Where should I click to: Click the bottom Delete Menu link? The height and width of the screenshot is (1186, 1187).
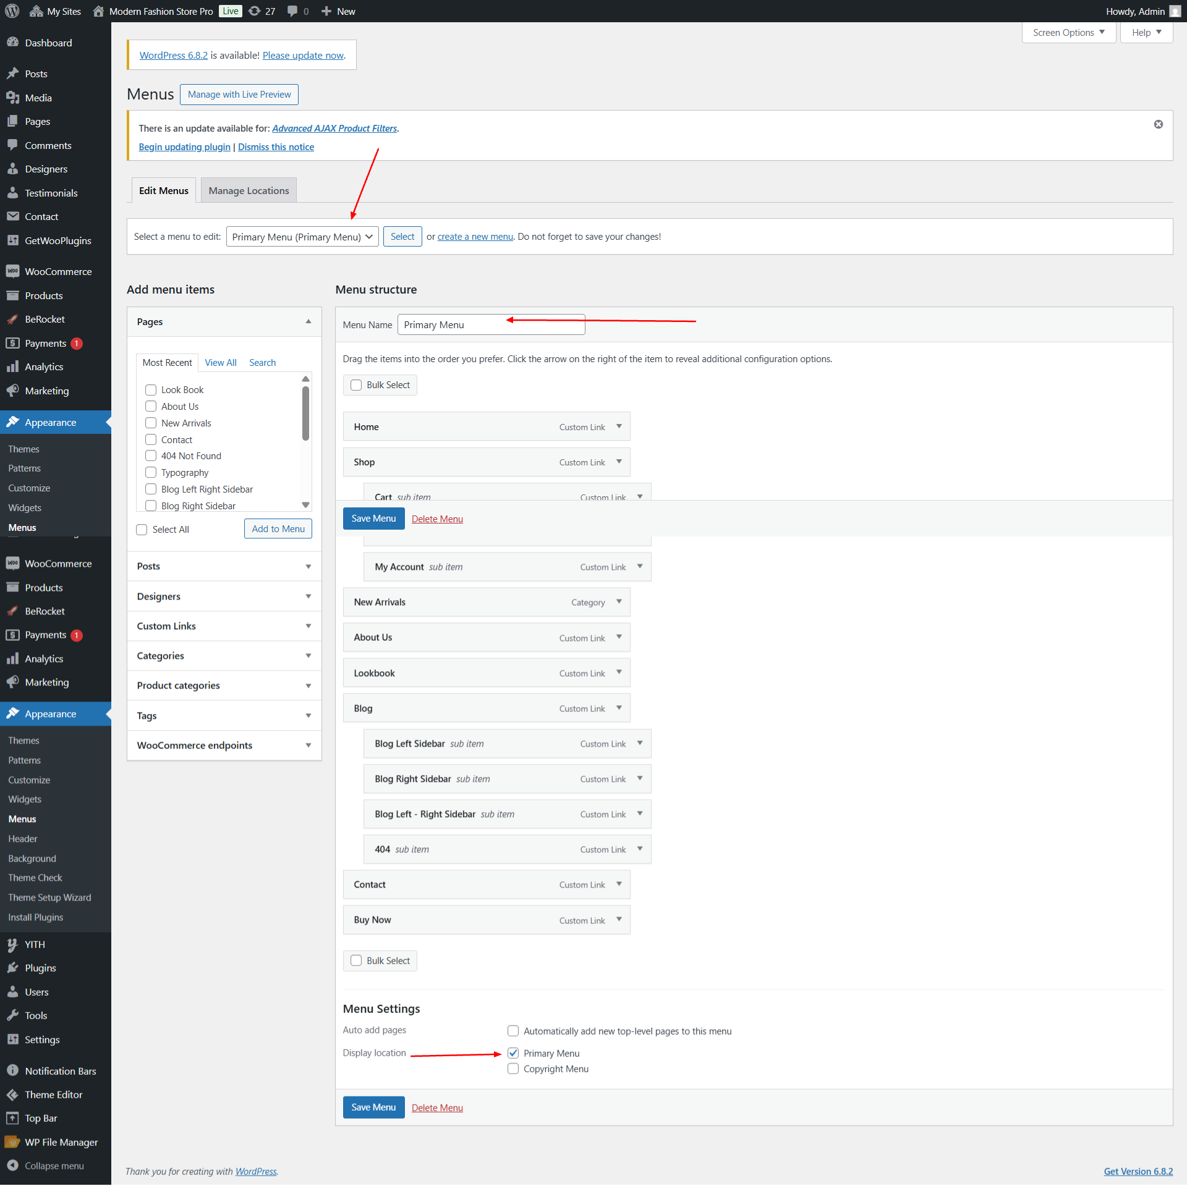tap(437, 1108)
